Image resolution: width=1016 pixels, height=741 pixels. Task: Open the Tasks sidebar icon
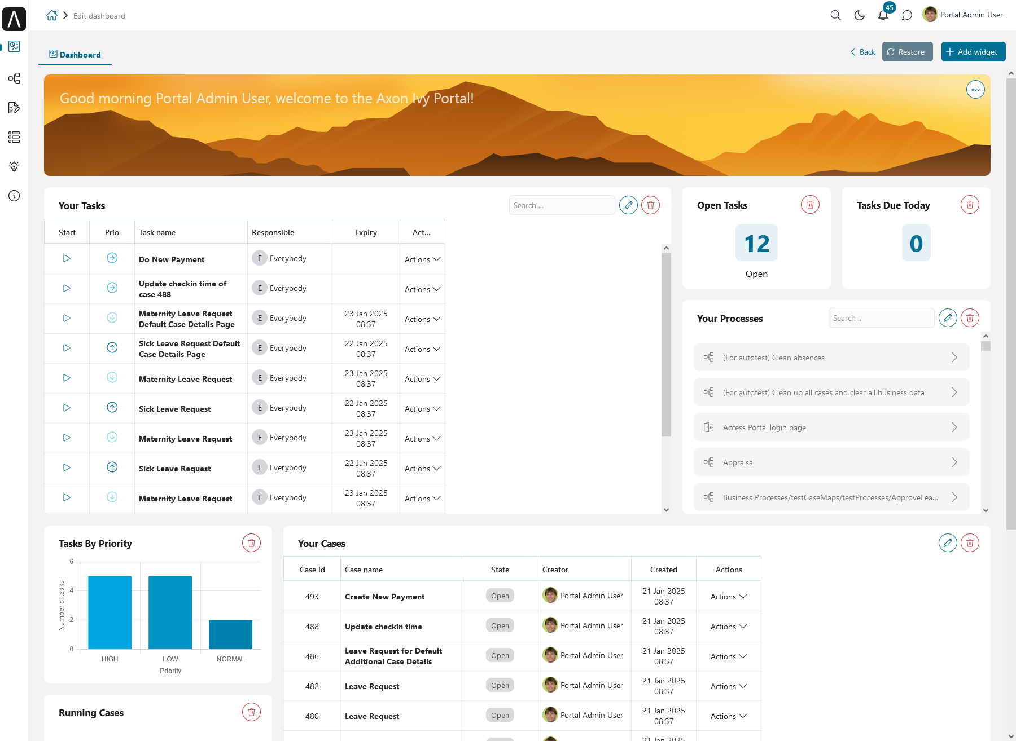click(14, 108)
